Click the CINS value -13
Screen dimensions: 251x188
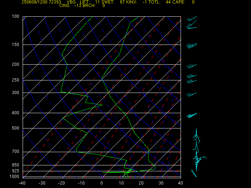77,6
